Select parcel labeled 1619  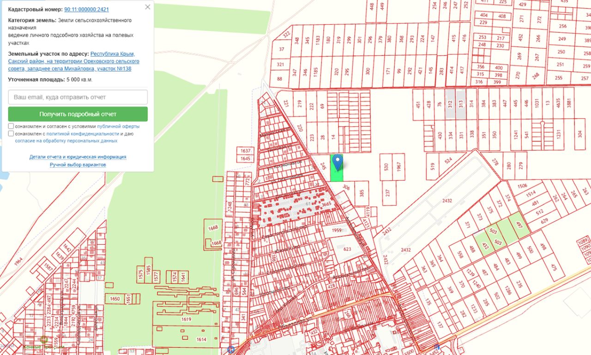pyautogui.click(x=187, y=319)
